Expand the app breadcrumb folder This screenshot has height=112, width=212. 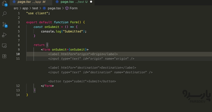pyautogui.click(x=25, y=8)
